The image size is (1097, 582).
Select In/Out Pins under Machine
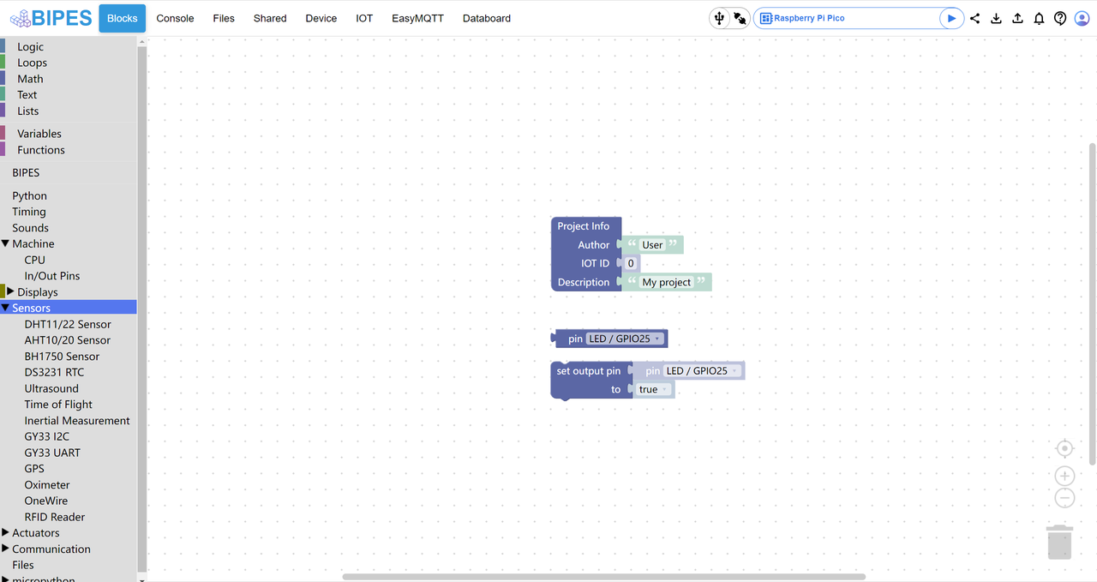click(x=69, y=276)
